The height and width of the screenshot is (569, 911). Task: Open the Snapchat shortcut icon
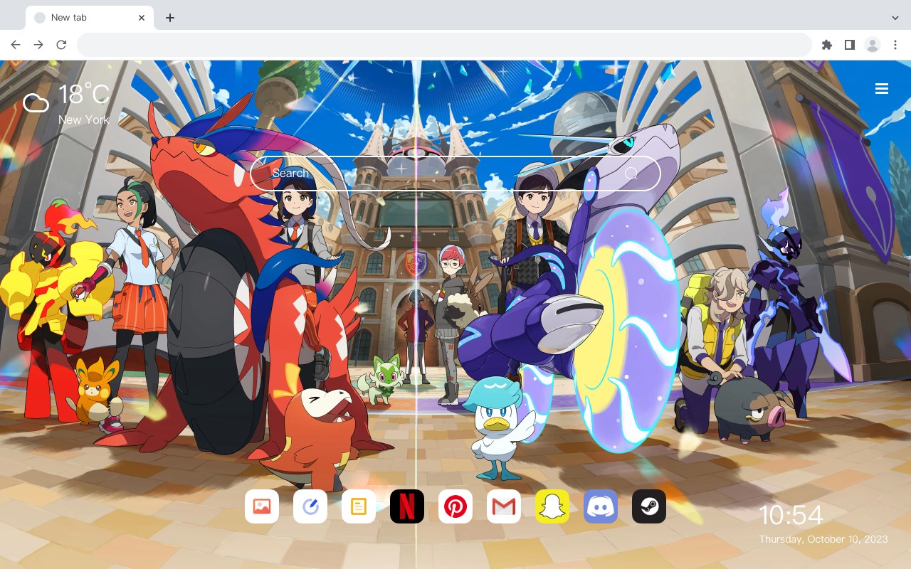(x=552, y=506)
